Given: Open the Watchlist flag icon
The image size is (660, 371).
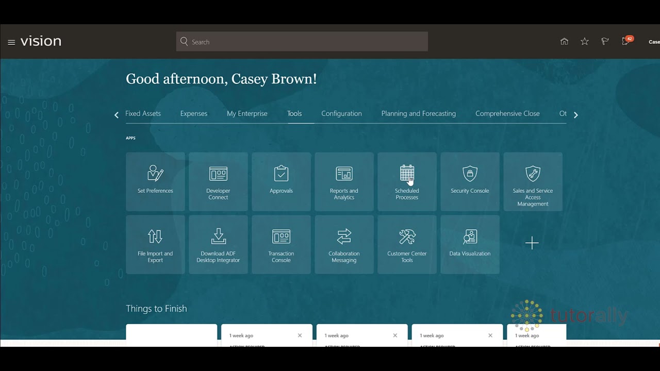Looking at the screenshot, I should (x=605, y=42).
